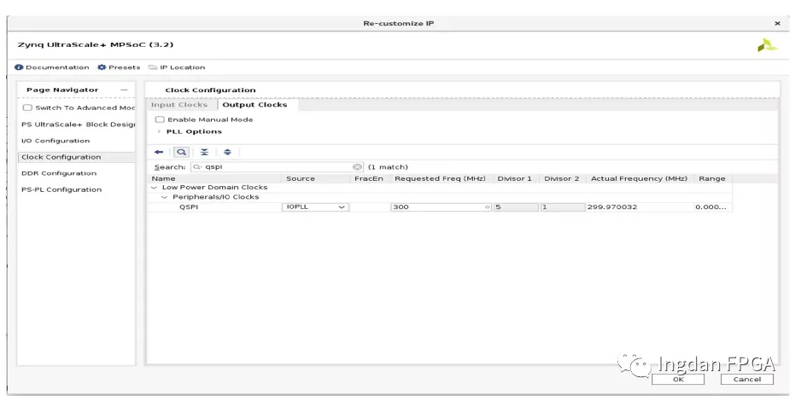Select the Output Clocks tab
Screen dimensions: 801x401
tap(255, 105)
